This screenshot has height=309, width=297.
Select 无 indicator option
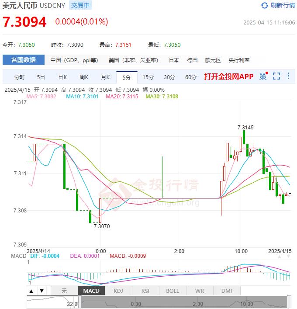point(64,291)
